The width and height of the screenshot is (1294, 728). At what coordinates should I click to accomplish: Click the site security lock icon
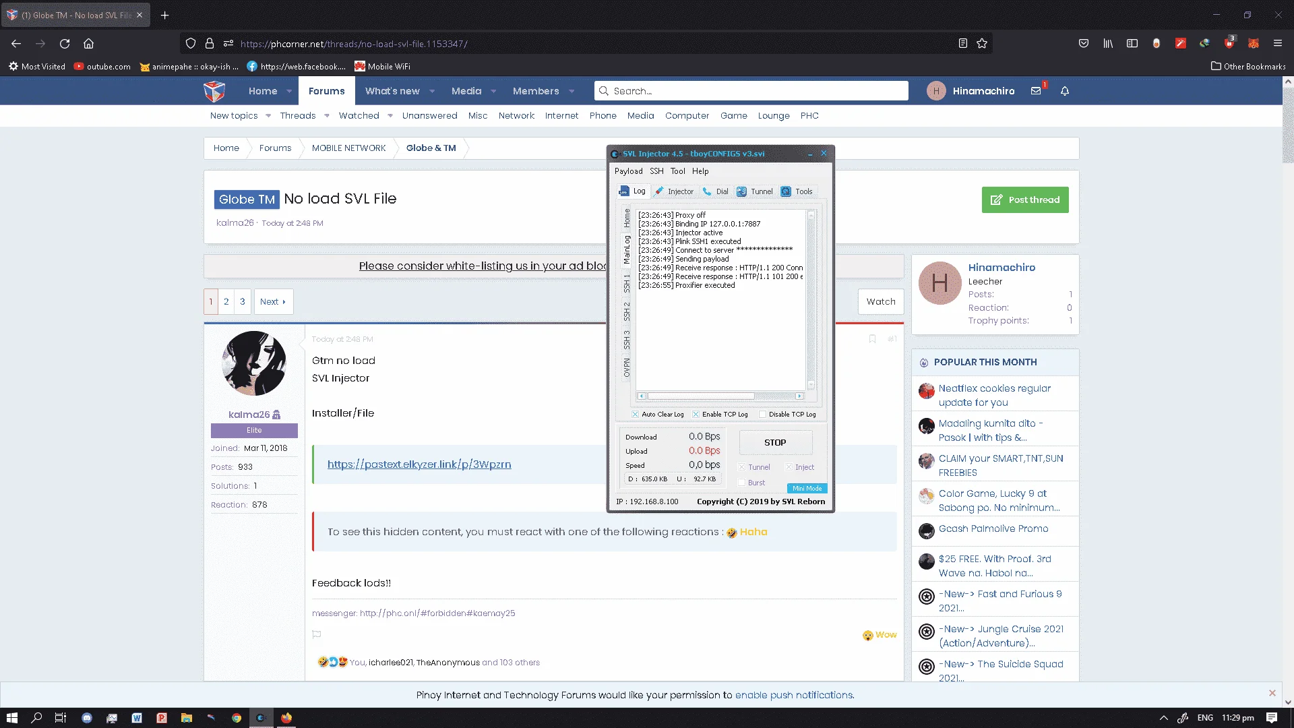(210, 44)
